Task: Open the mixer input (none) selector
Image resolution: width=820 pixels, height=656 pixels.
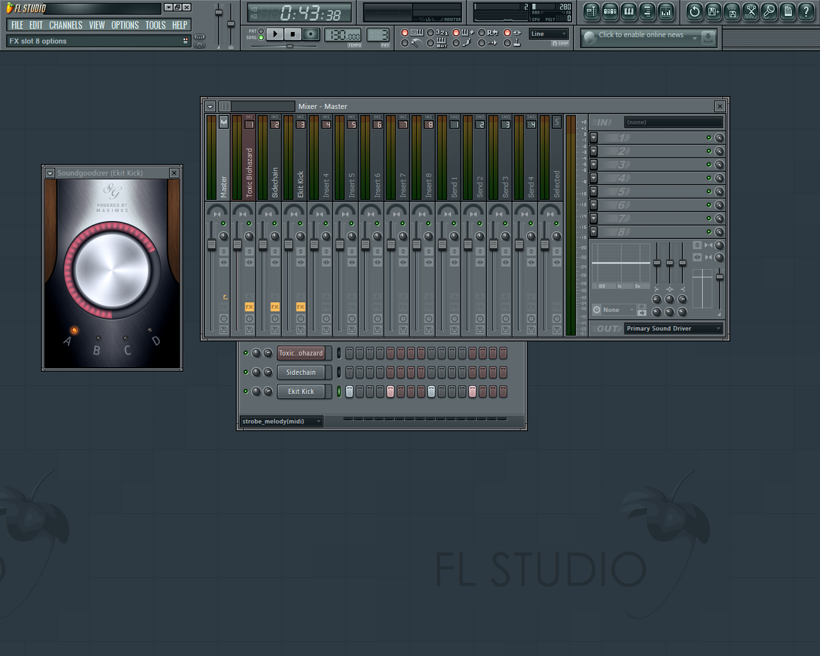Action: [674, 122]
